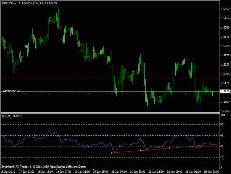
Task: Click the 26 Jan 01:00 time label
Action: 193,172
